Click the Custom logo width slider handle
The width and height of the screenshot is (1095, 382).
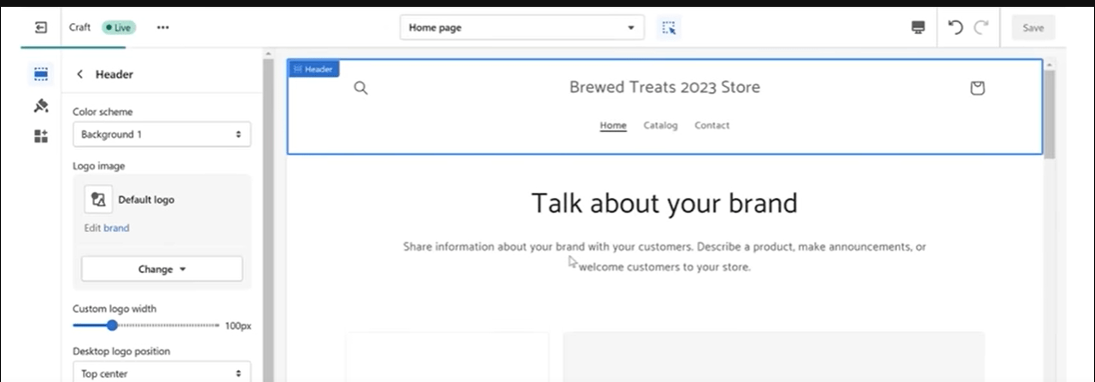(x=112, y=326)
